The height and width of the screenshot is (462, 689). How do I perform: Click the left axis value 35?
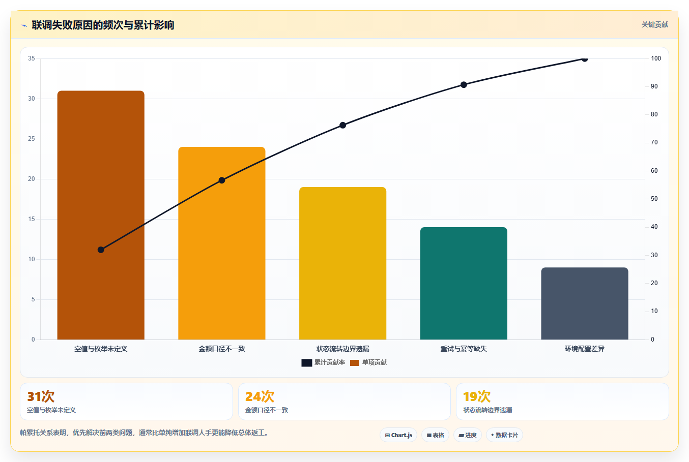32,58
